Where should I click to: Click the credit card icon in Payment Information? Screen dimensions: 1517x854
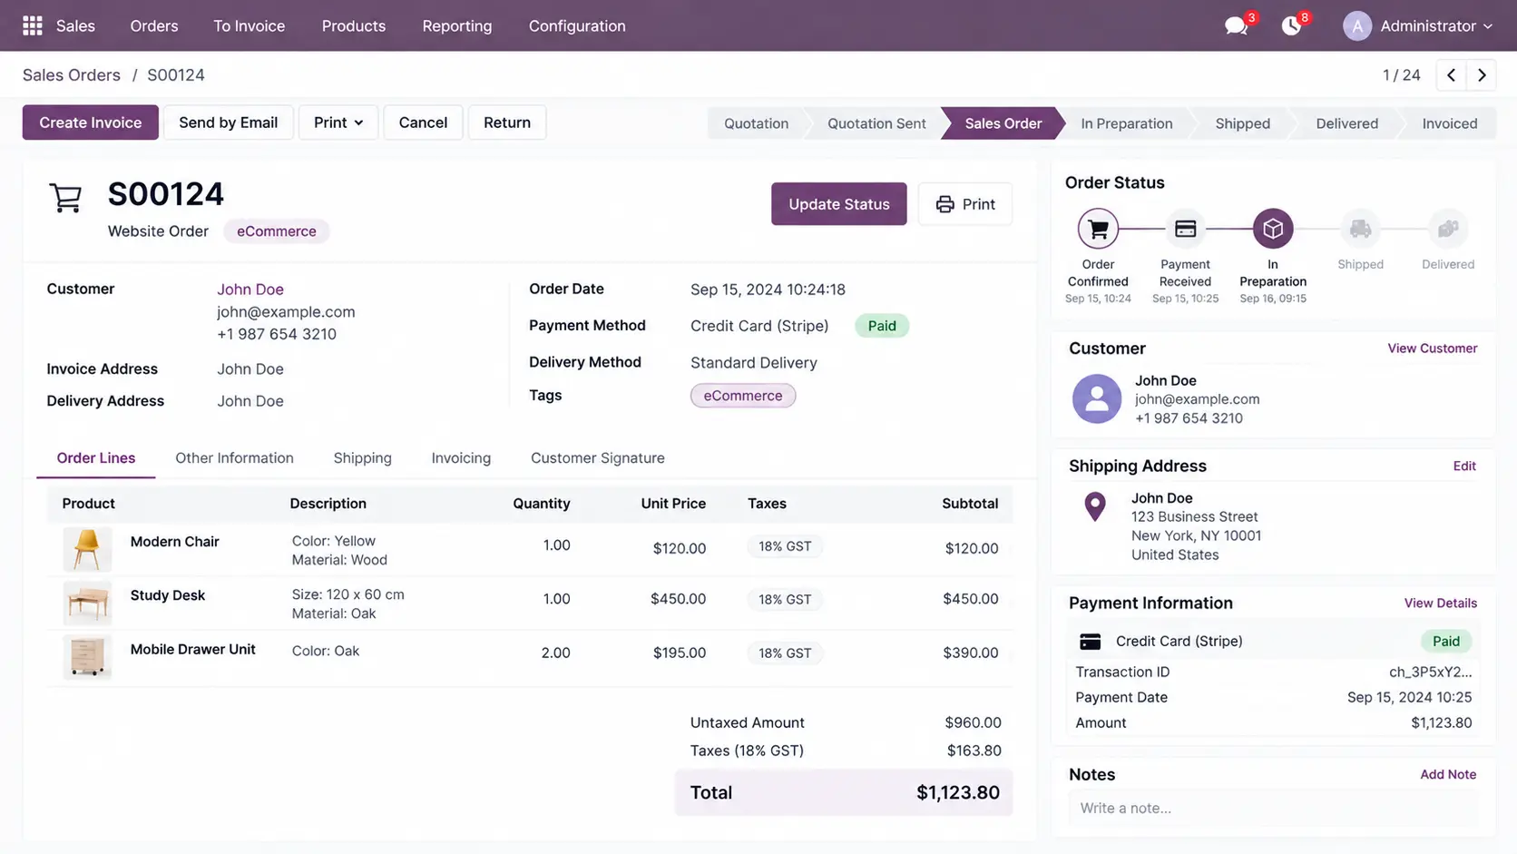point(1090,642)
